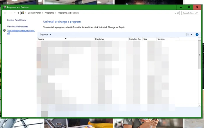Click the Control Panel icon in address bar
Image resolution: width=204 pixels, height=128 pixels.
[x=22, y=13]
